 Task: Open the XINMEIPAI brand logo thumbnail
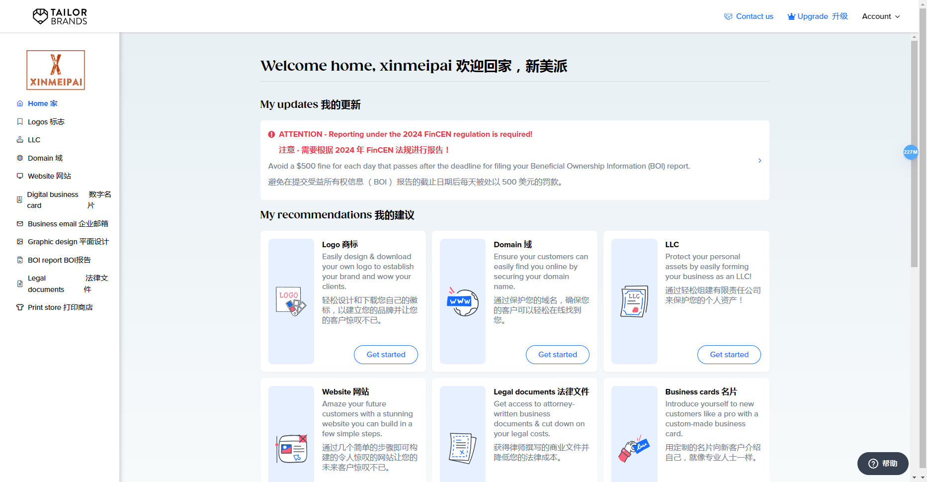[x=56, y=70]
